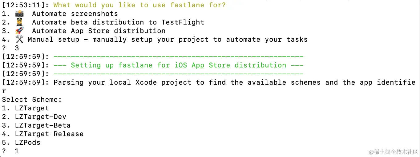Click the rocket emoji for App Store distribution
This screenshot has width=420, height=157.
[19, 31]
